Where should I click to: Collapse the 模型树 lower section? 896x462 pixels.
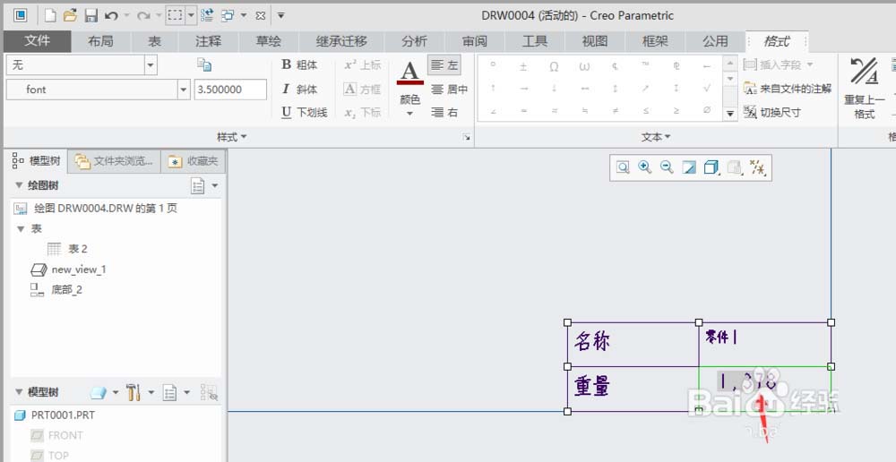coord(19,392)
